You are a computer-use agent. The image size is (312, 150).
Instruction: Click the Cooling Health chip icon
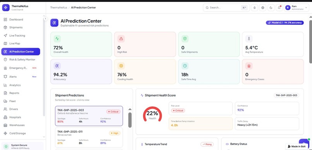pyautogui.click(x=121, y=66)
